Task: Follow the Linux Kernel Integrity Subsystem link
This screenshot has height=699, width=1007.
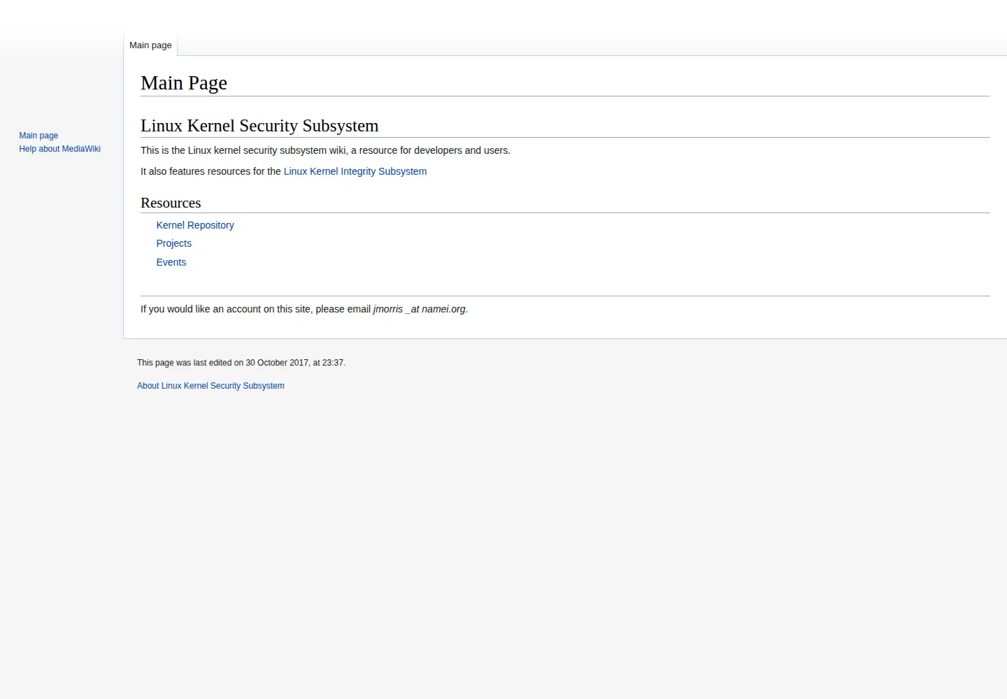Action: (x=355, y=171)
